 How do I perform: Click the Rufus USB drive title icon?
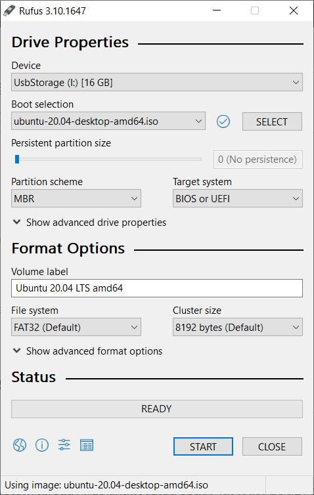click(9, 11)
